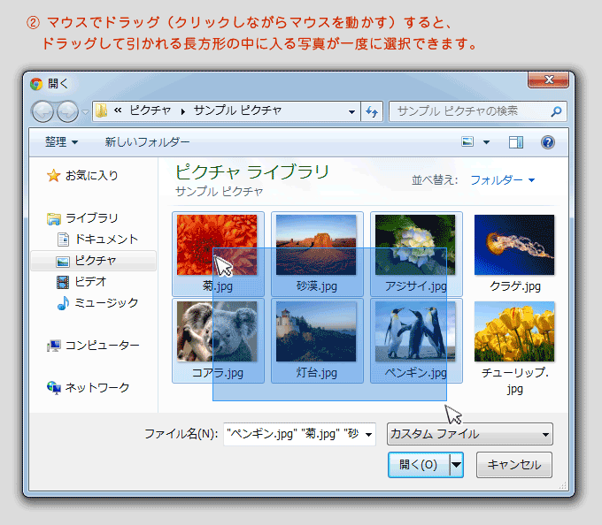Click the star icon of お気に入り
The height and width of the screenshot is (525, 602).
pyautogui.click(x=53, y=176)
